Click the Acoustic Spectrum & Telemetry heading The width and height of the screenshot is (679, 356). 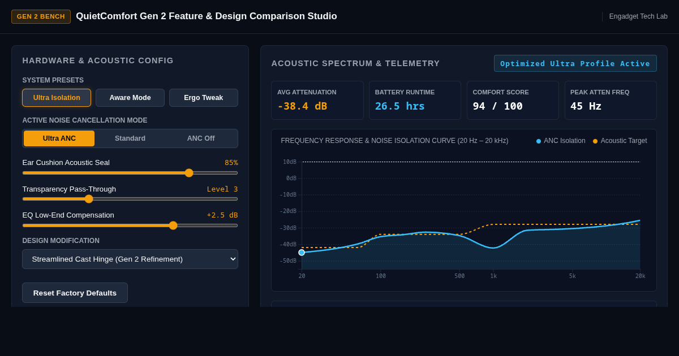coord(355,63)
